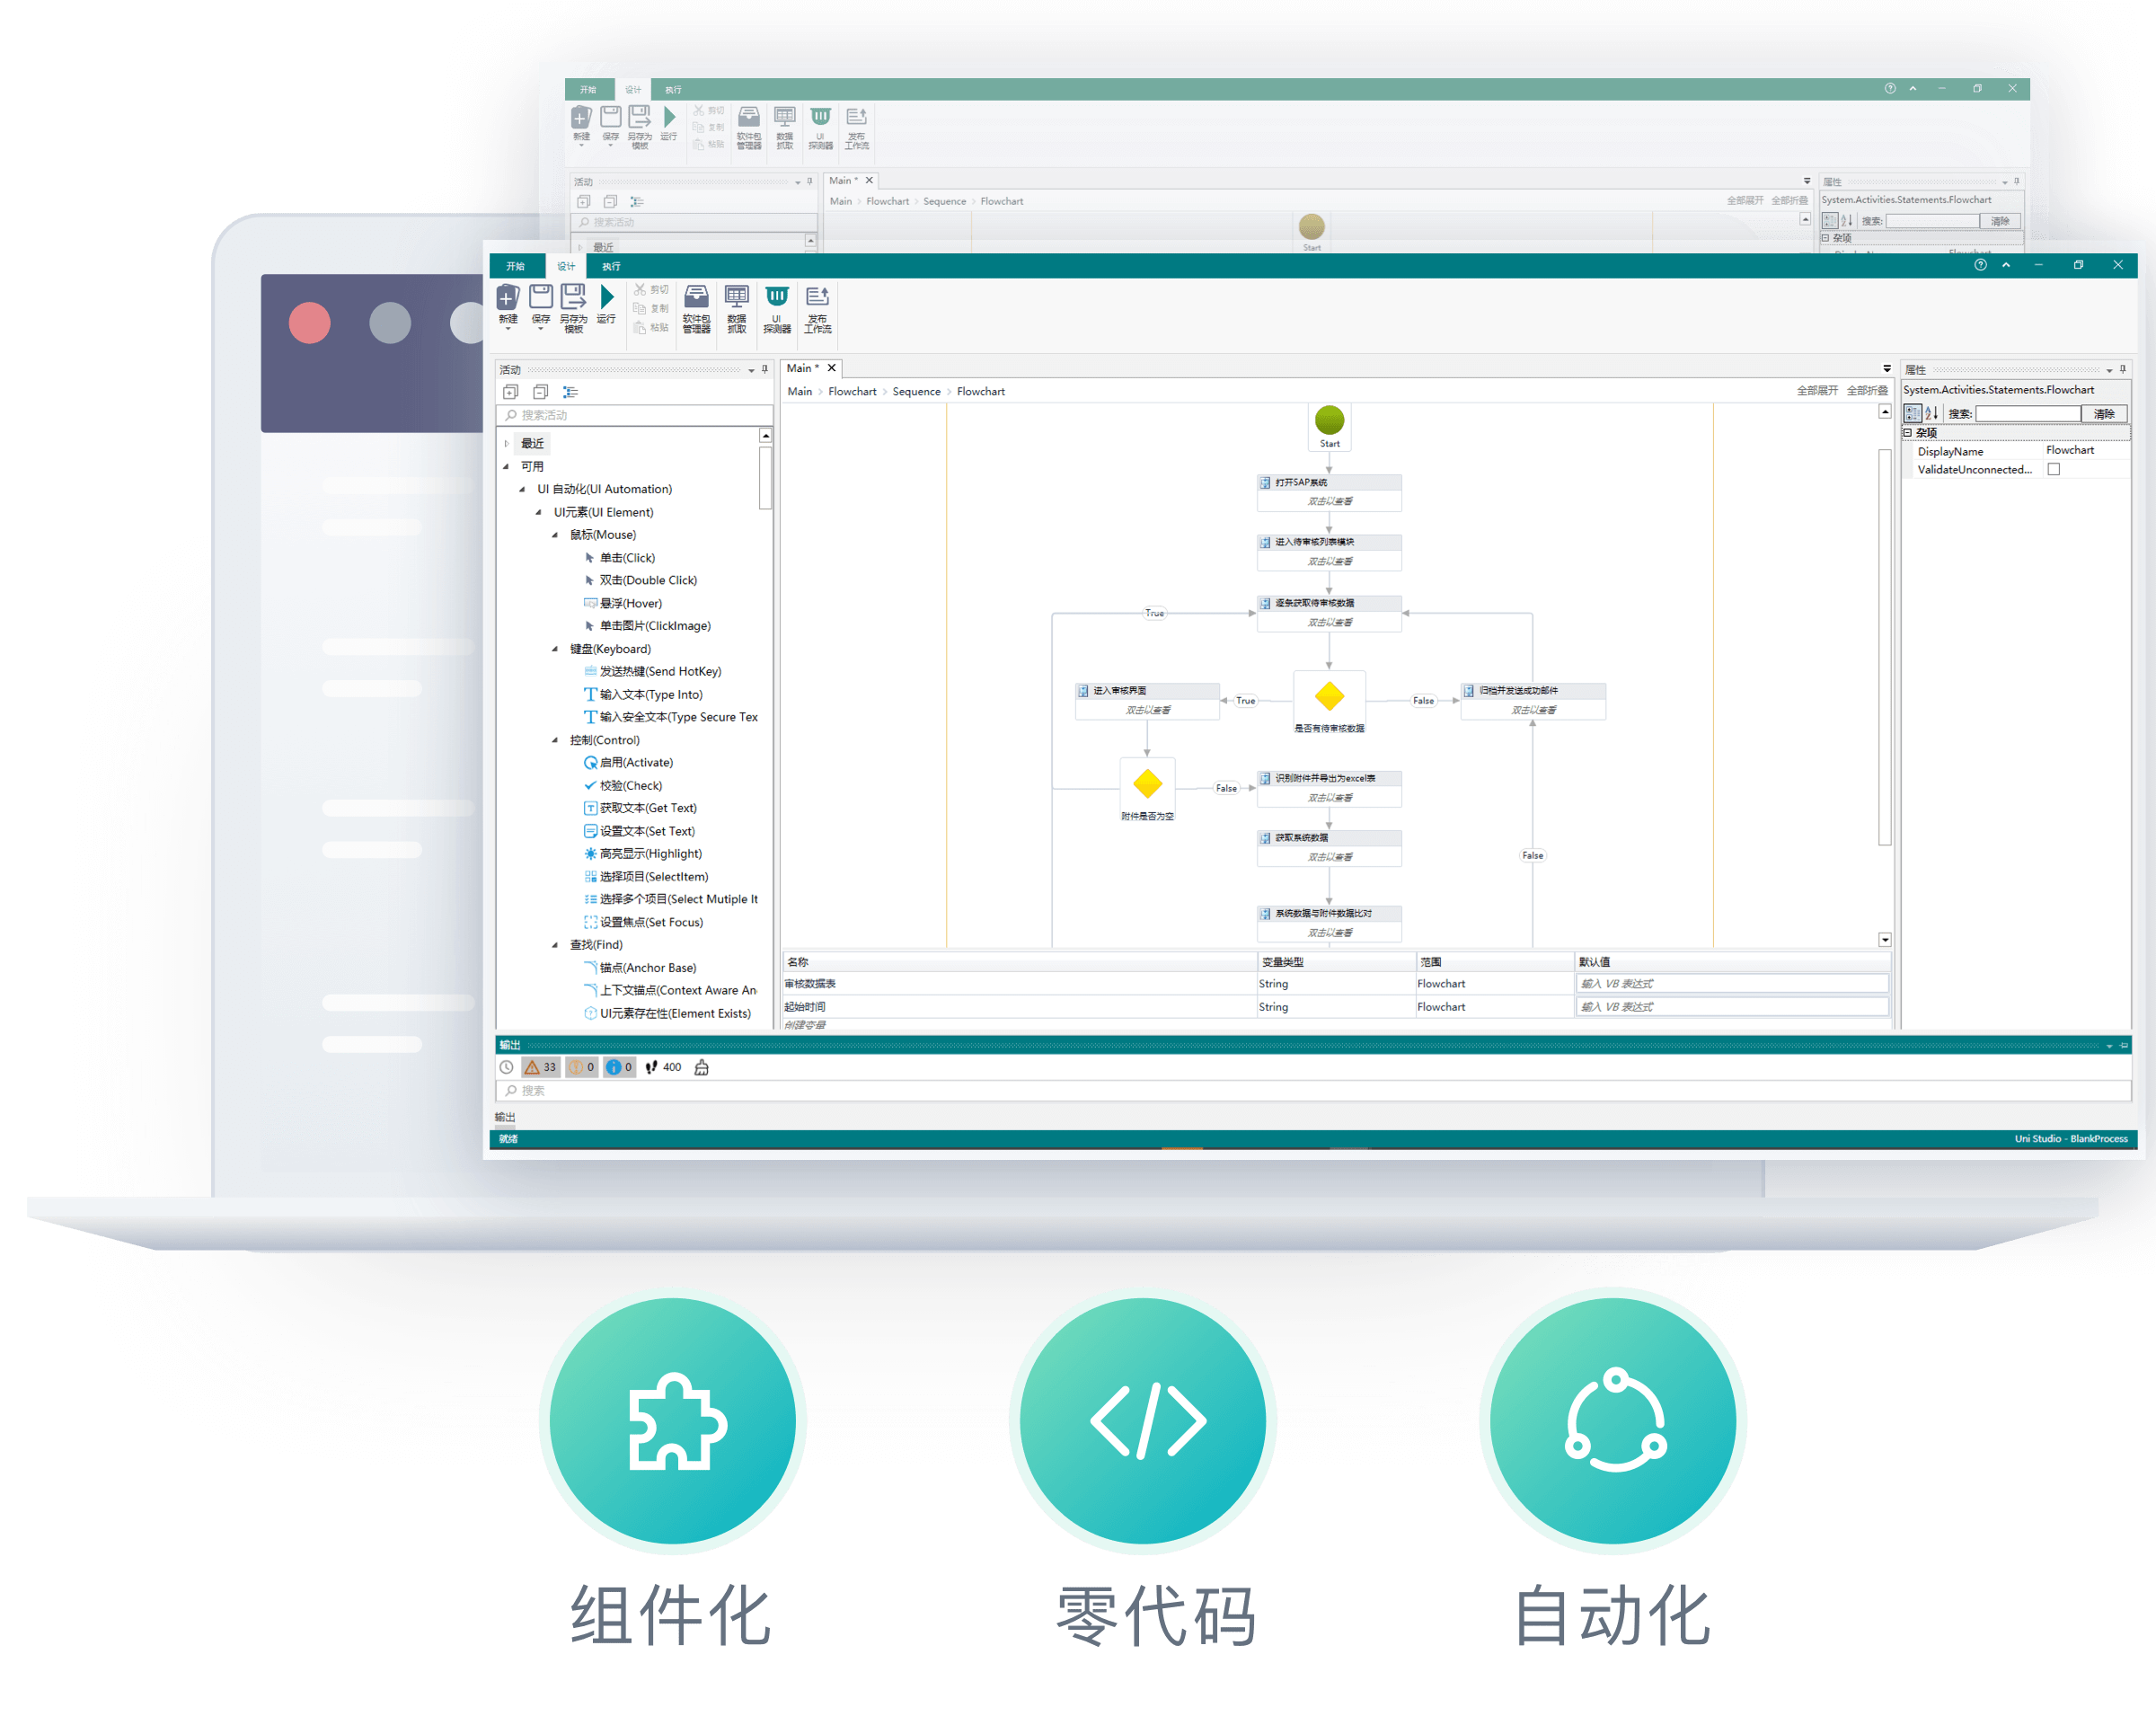2156x1725 pixels.
Task: Click the 清除 button in properties search
Action: (x=2104, y=413)
